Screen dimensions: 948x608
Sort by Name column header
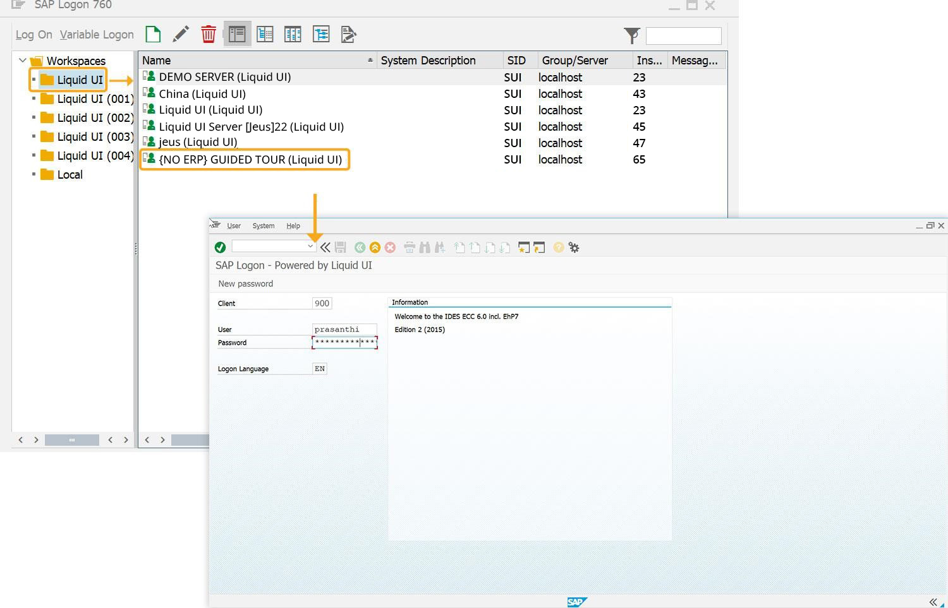tap(257, 61)
